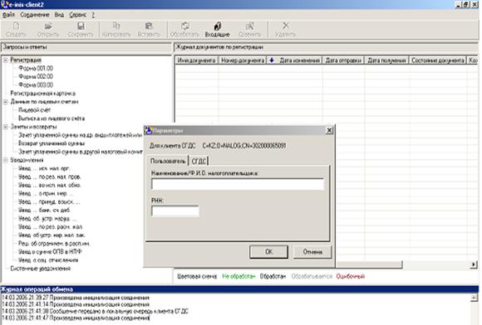Image resolution: width=482 pixels, height=325 pixels.
Task: Restore down the e-inis-client2 window
Action: click(x=465, y=4)
